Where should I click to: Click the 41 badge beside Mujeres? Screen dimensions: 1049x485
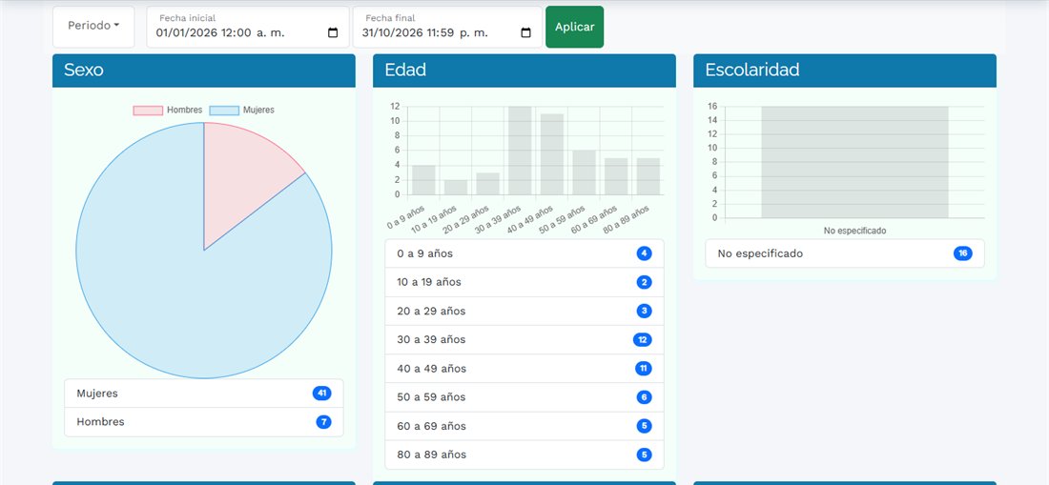321,394
